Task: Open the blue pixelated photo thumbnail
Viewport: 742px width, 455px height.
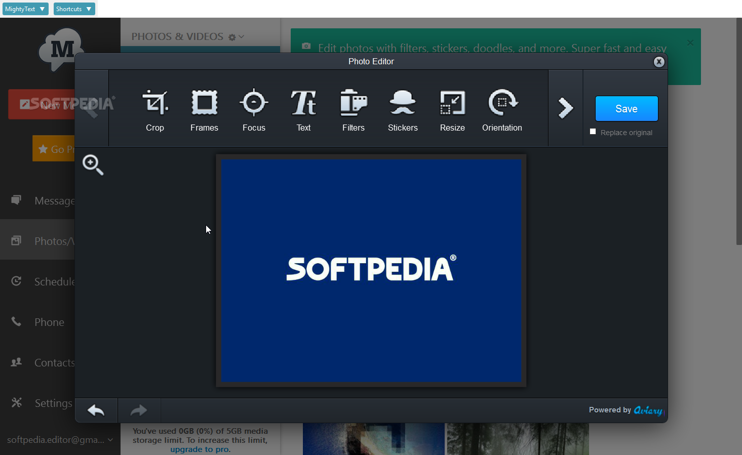Action: tap(373, 439)
